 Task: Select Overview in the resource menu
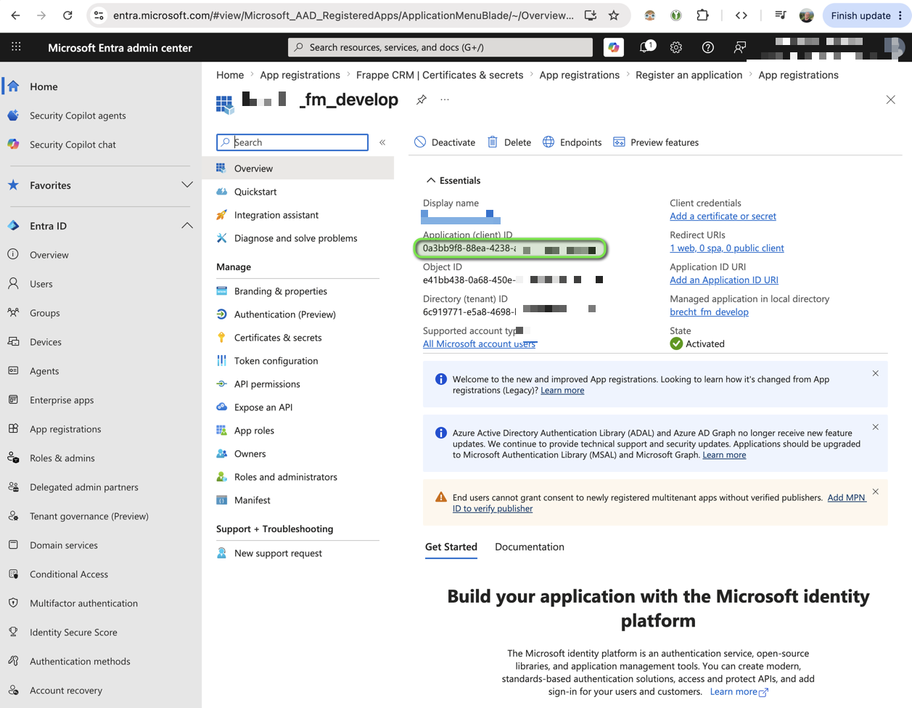[x=297, y=168]
